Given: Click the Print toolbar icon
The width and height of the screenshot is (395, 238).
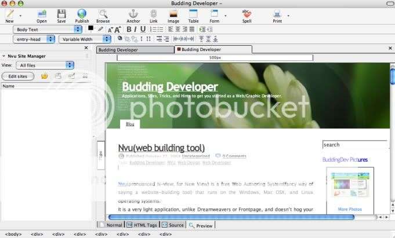Looking at the screenshot, I should pos(277,14).
